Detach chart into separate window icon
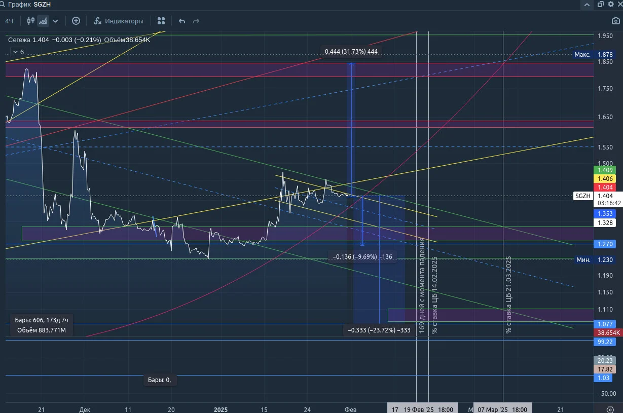The height and width of the screenshot is (413, 623). (600, 5)
